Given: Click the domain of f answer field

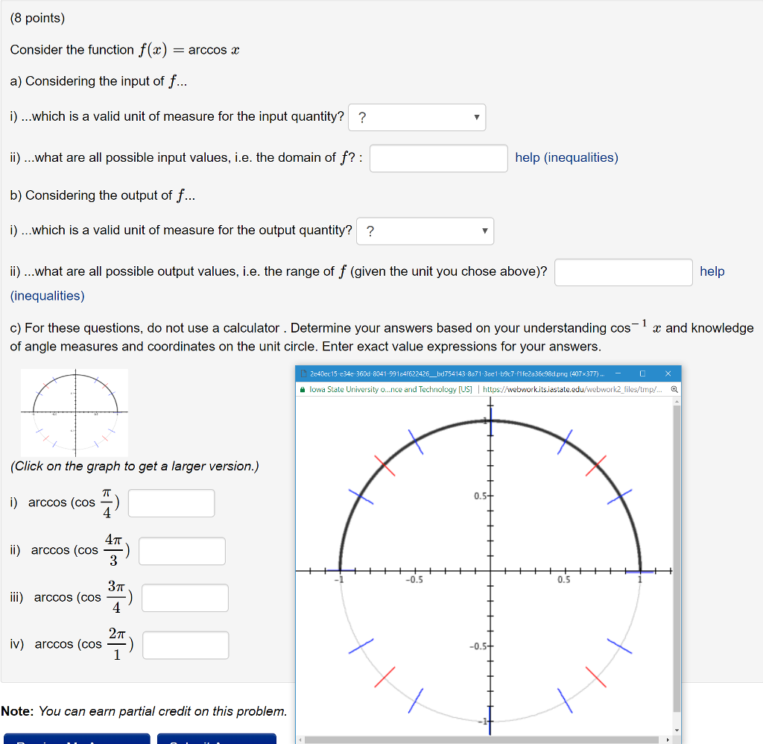Looking at the screenshot, I should coord(438,158).
